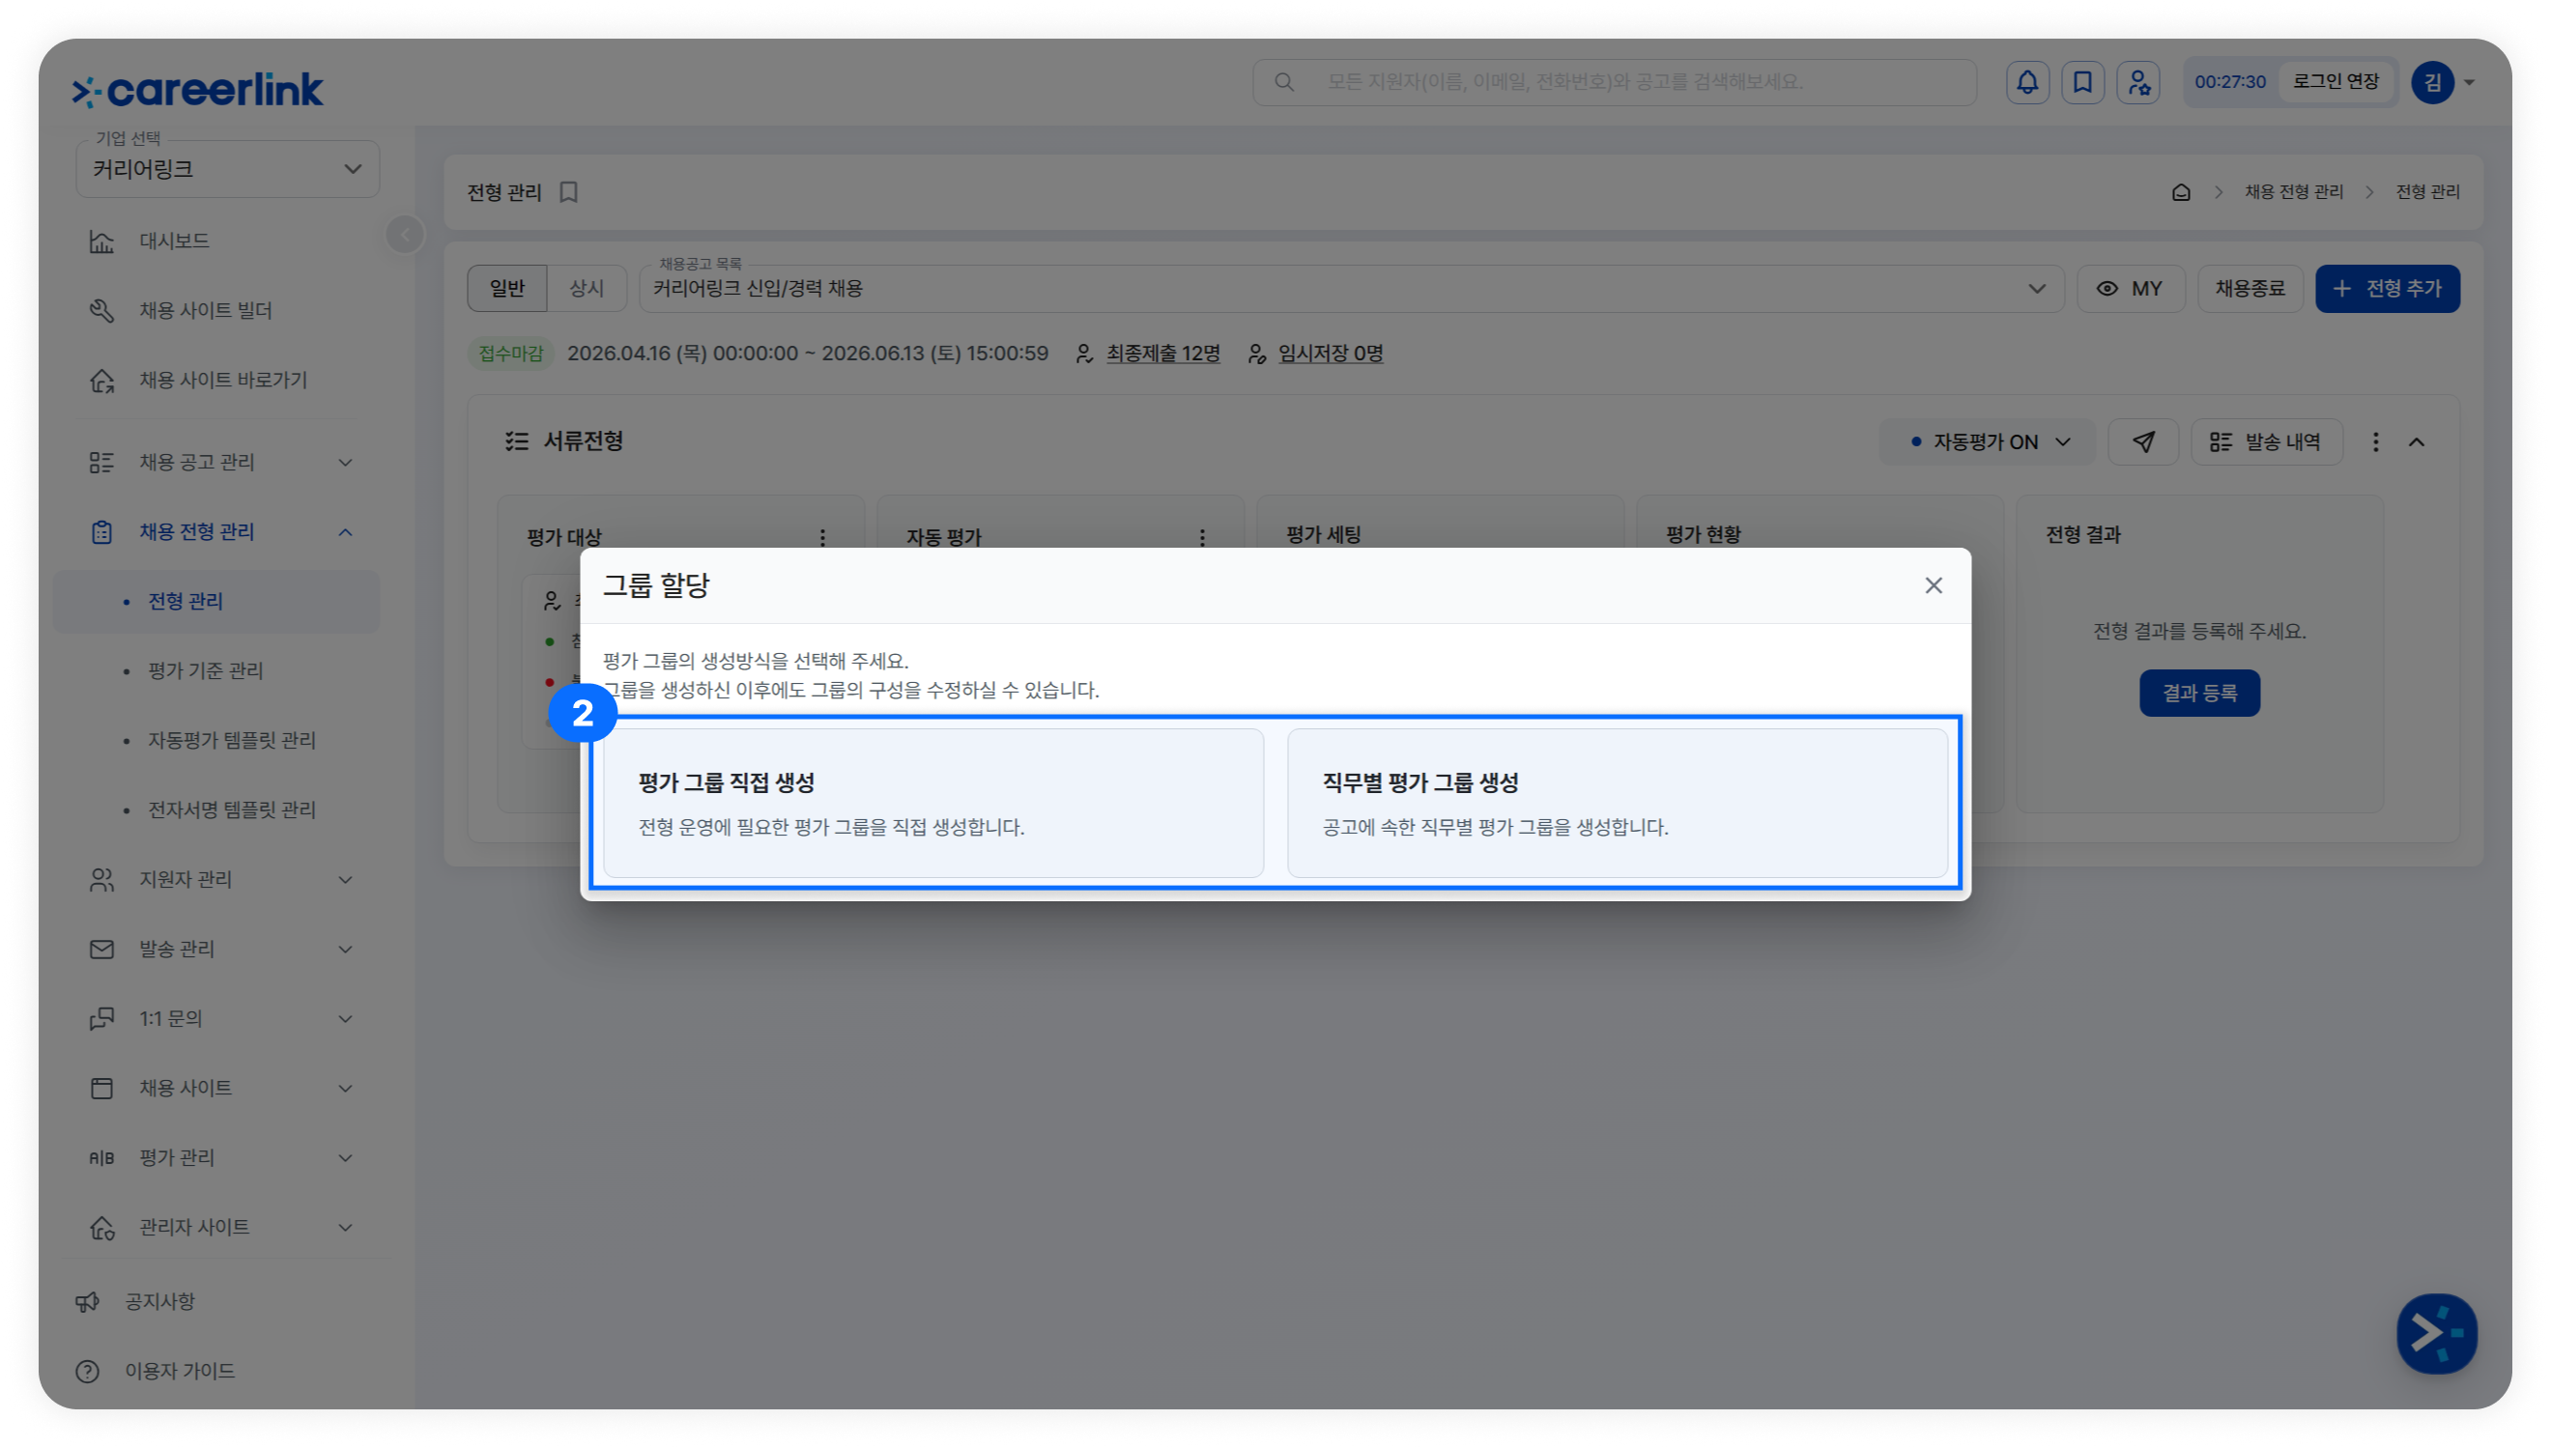This screenshot has height=1448, width=2551.
Task: Choose 평가 그룹 직접 생성 option
Action: point(932,803)
